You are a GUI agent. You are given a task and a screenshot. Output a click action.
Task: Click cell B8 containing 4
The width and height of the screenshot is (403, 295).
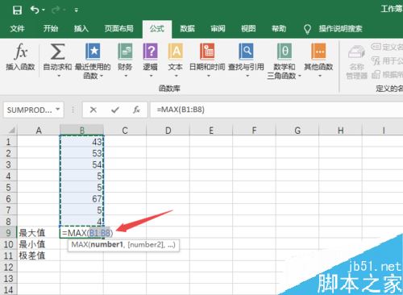pyautogui.click(x=82, y=221)
